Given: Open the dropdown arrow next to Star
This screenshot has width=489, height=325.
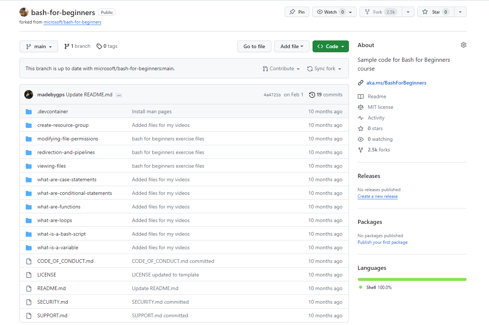Looking at the screenshot, I should (460, 12).
